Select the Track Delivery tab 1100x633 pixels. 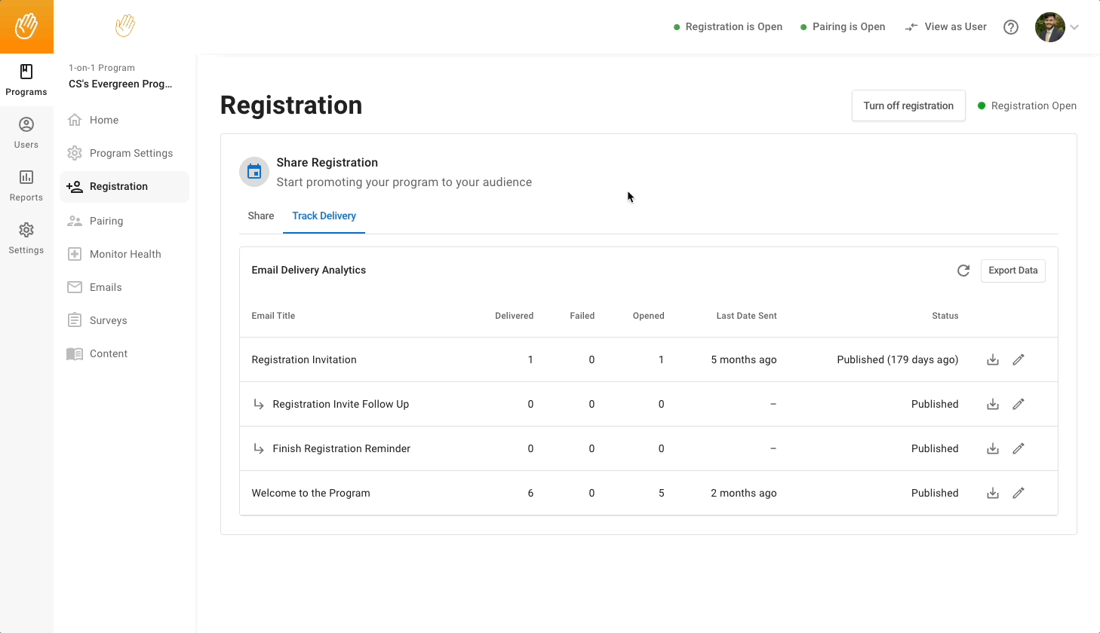(x=324, y=216)
